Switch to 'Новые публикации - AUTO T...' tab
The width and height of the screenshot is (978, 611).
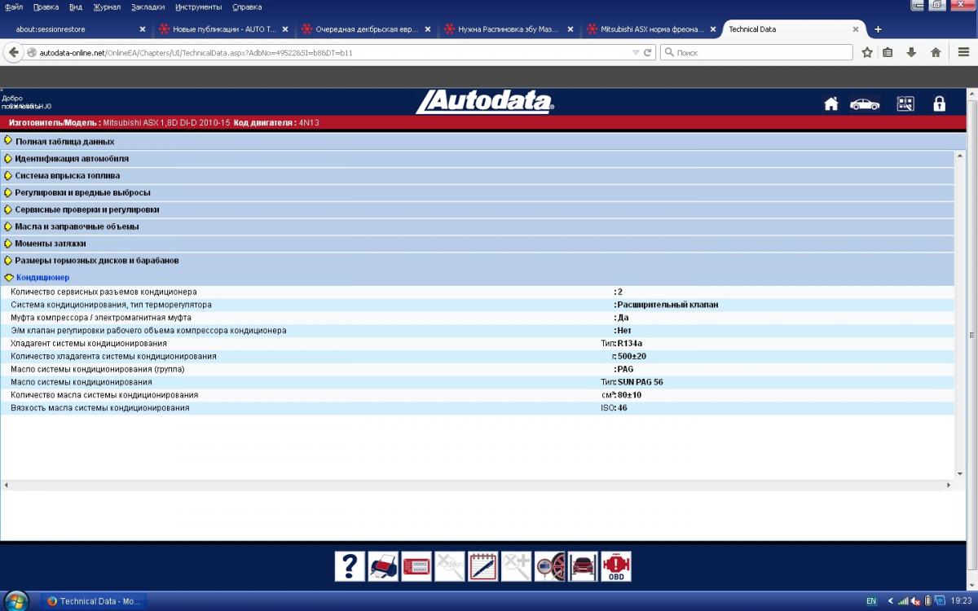tap(222, 29)
